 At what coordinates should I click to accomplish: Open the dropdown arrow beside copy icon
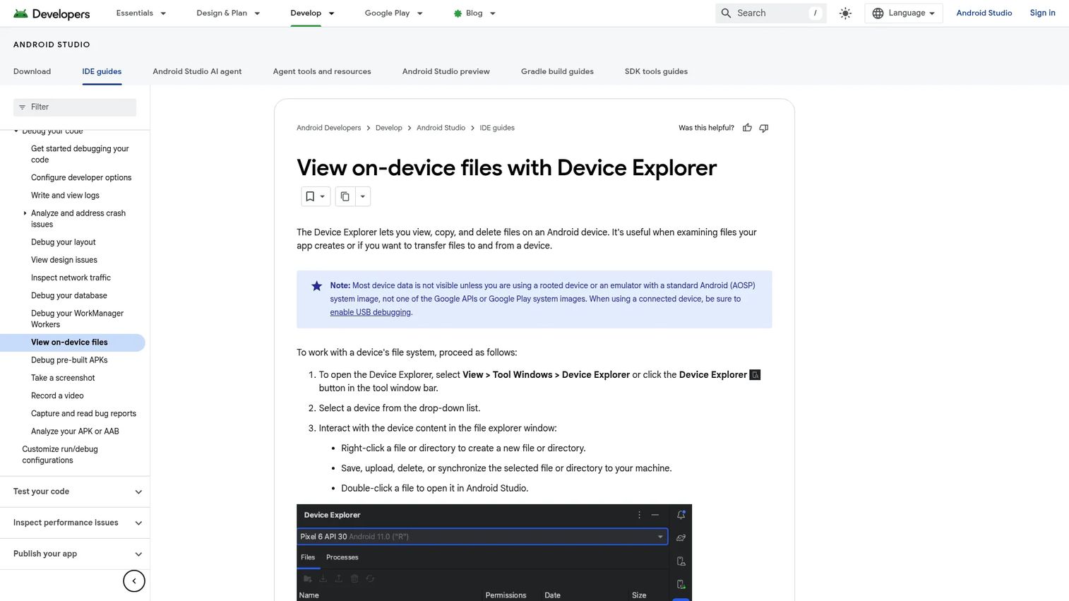pyautogui.click(x=362, y=196)
